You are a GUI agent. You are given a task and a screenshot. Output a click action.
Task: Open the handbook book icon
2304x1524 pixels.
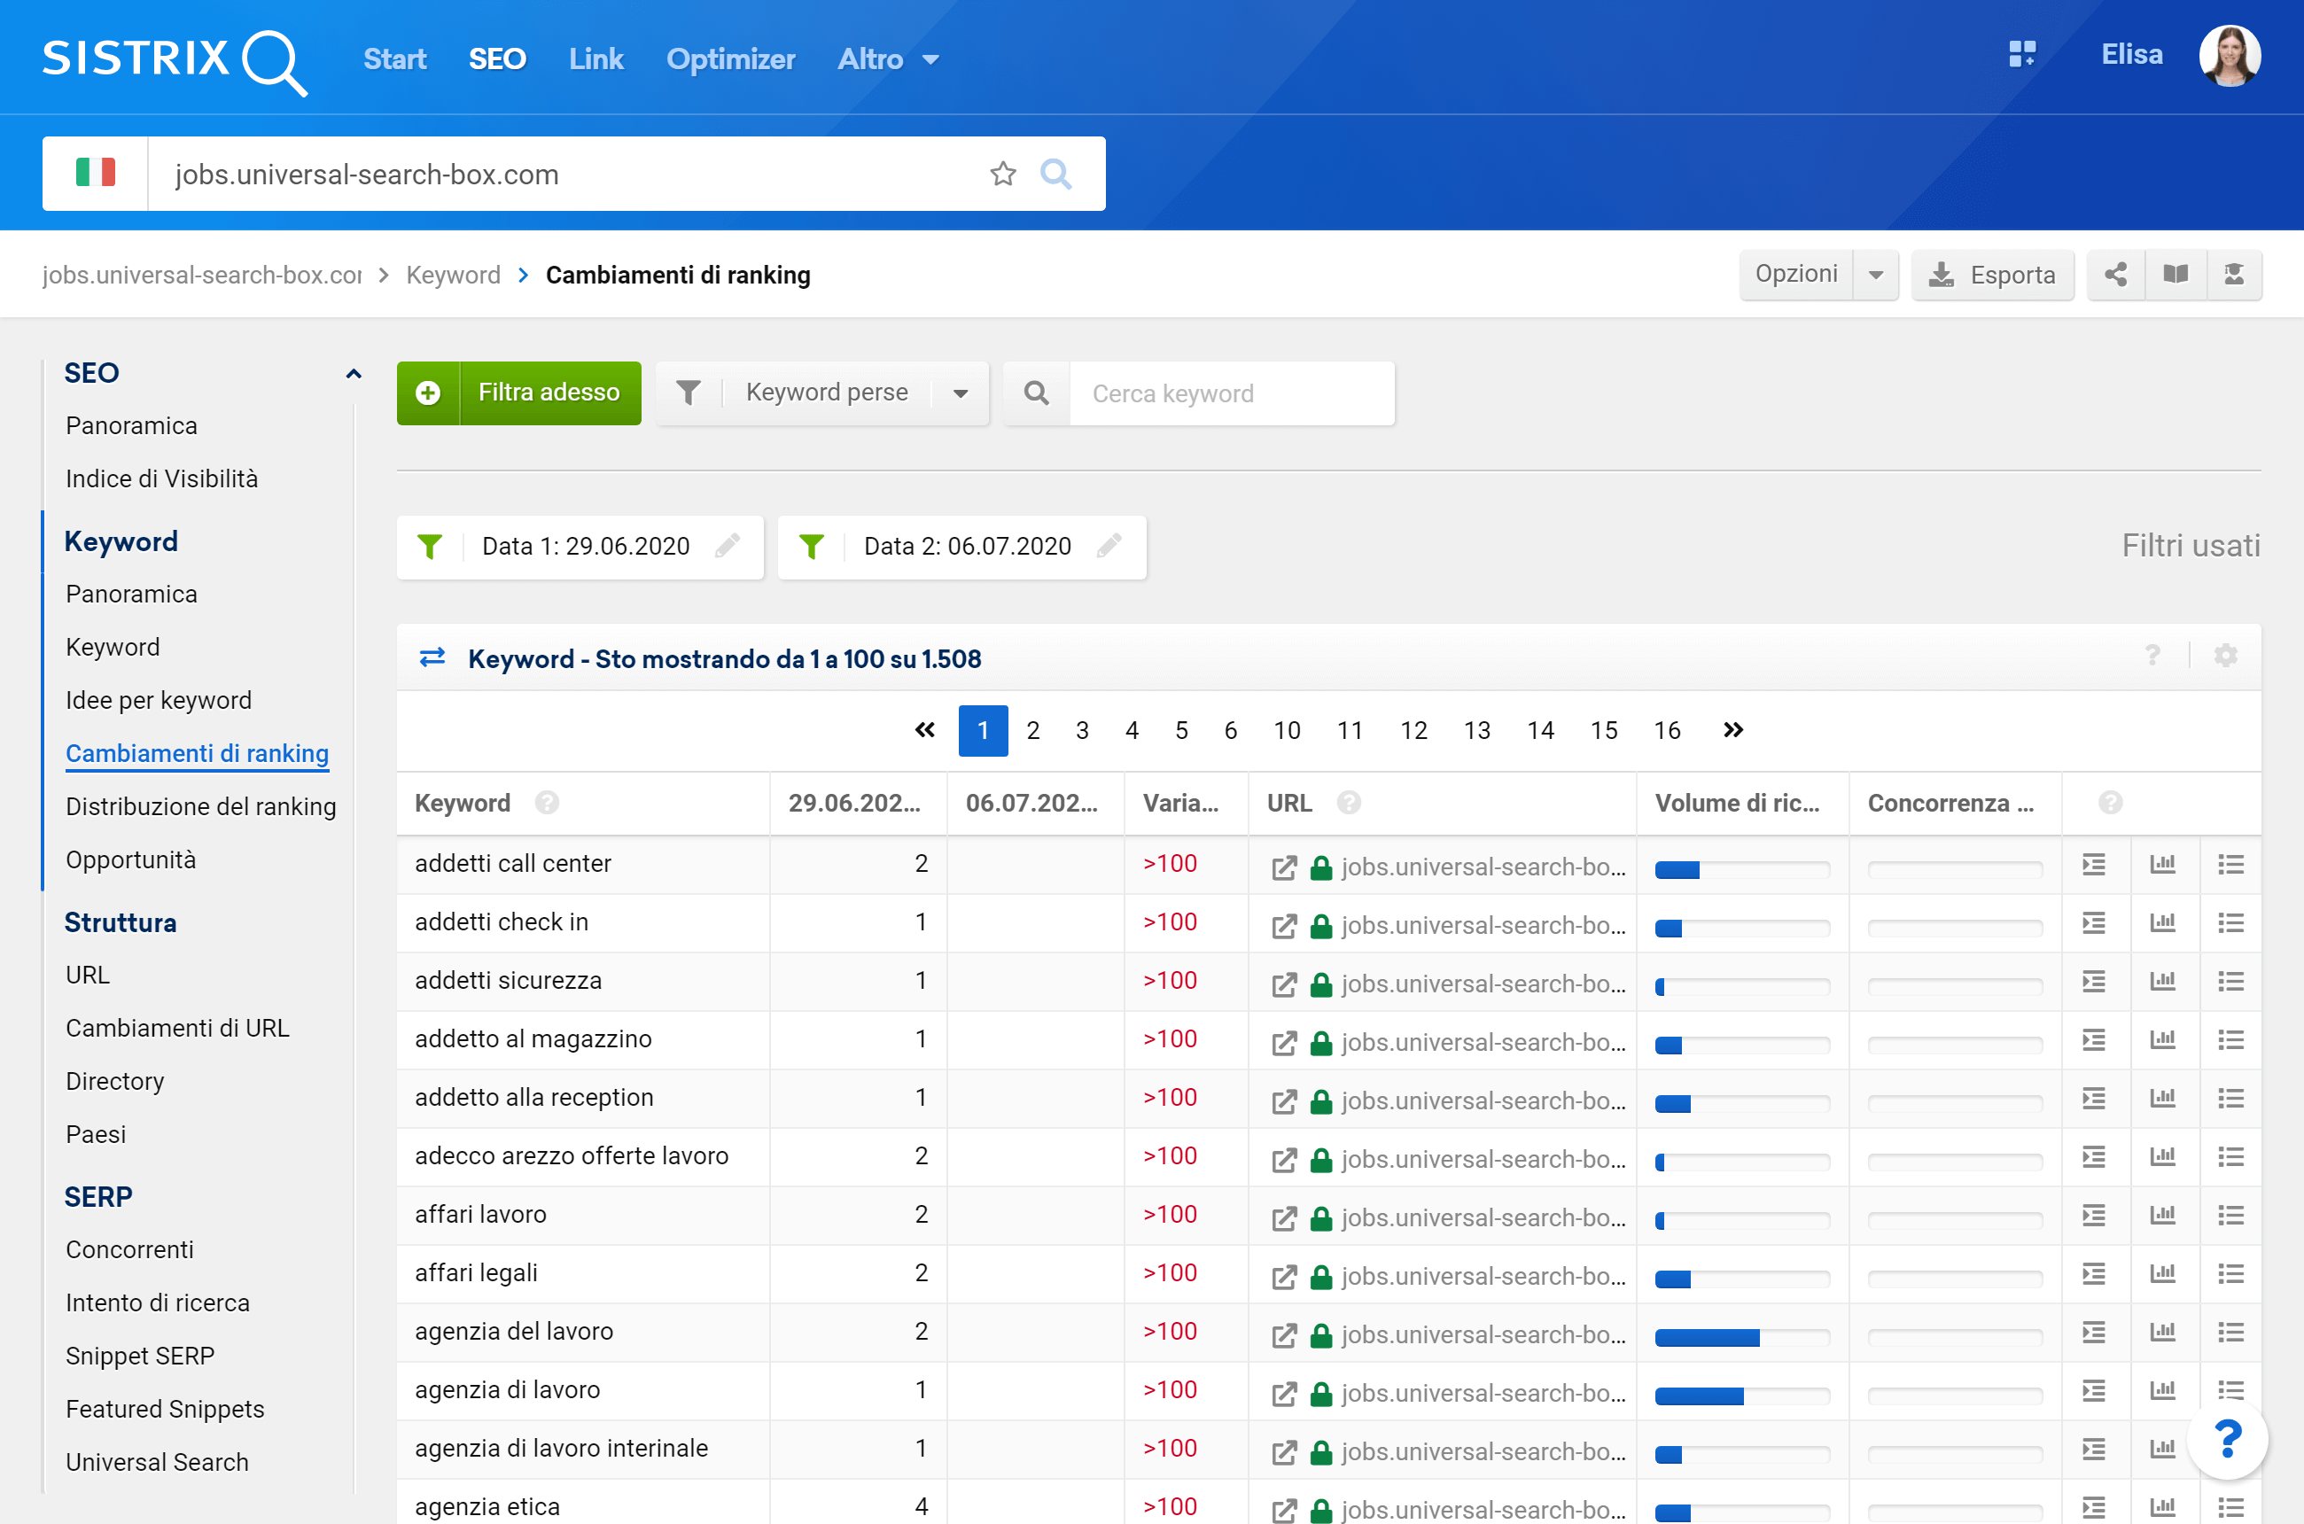point(2176,275)
